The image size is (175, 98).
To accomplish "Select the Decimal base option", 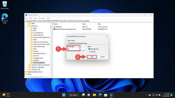I will 92,51.
